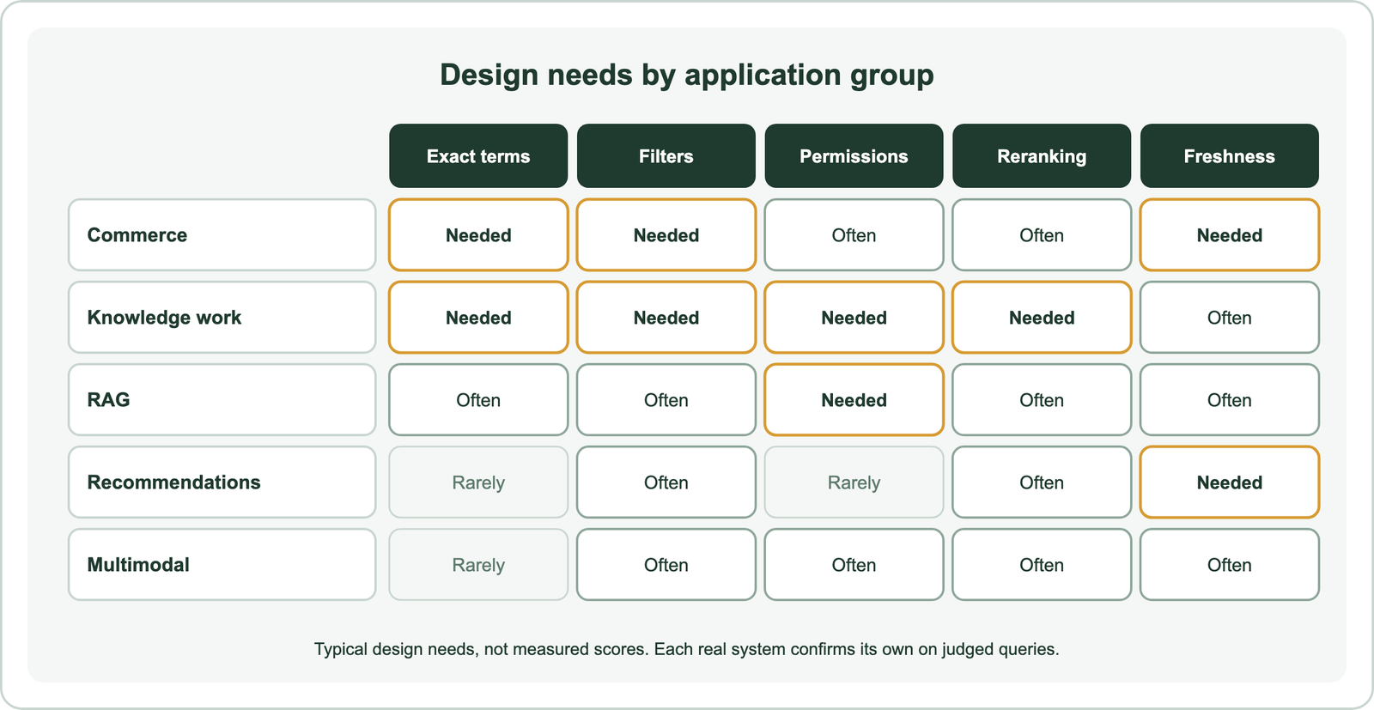
Task: Select Commerce Reranking Often cell
Action: coord(1042,235)
